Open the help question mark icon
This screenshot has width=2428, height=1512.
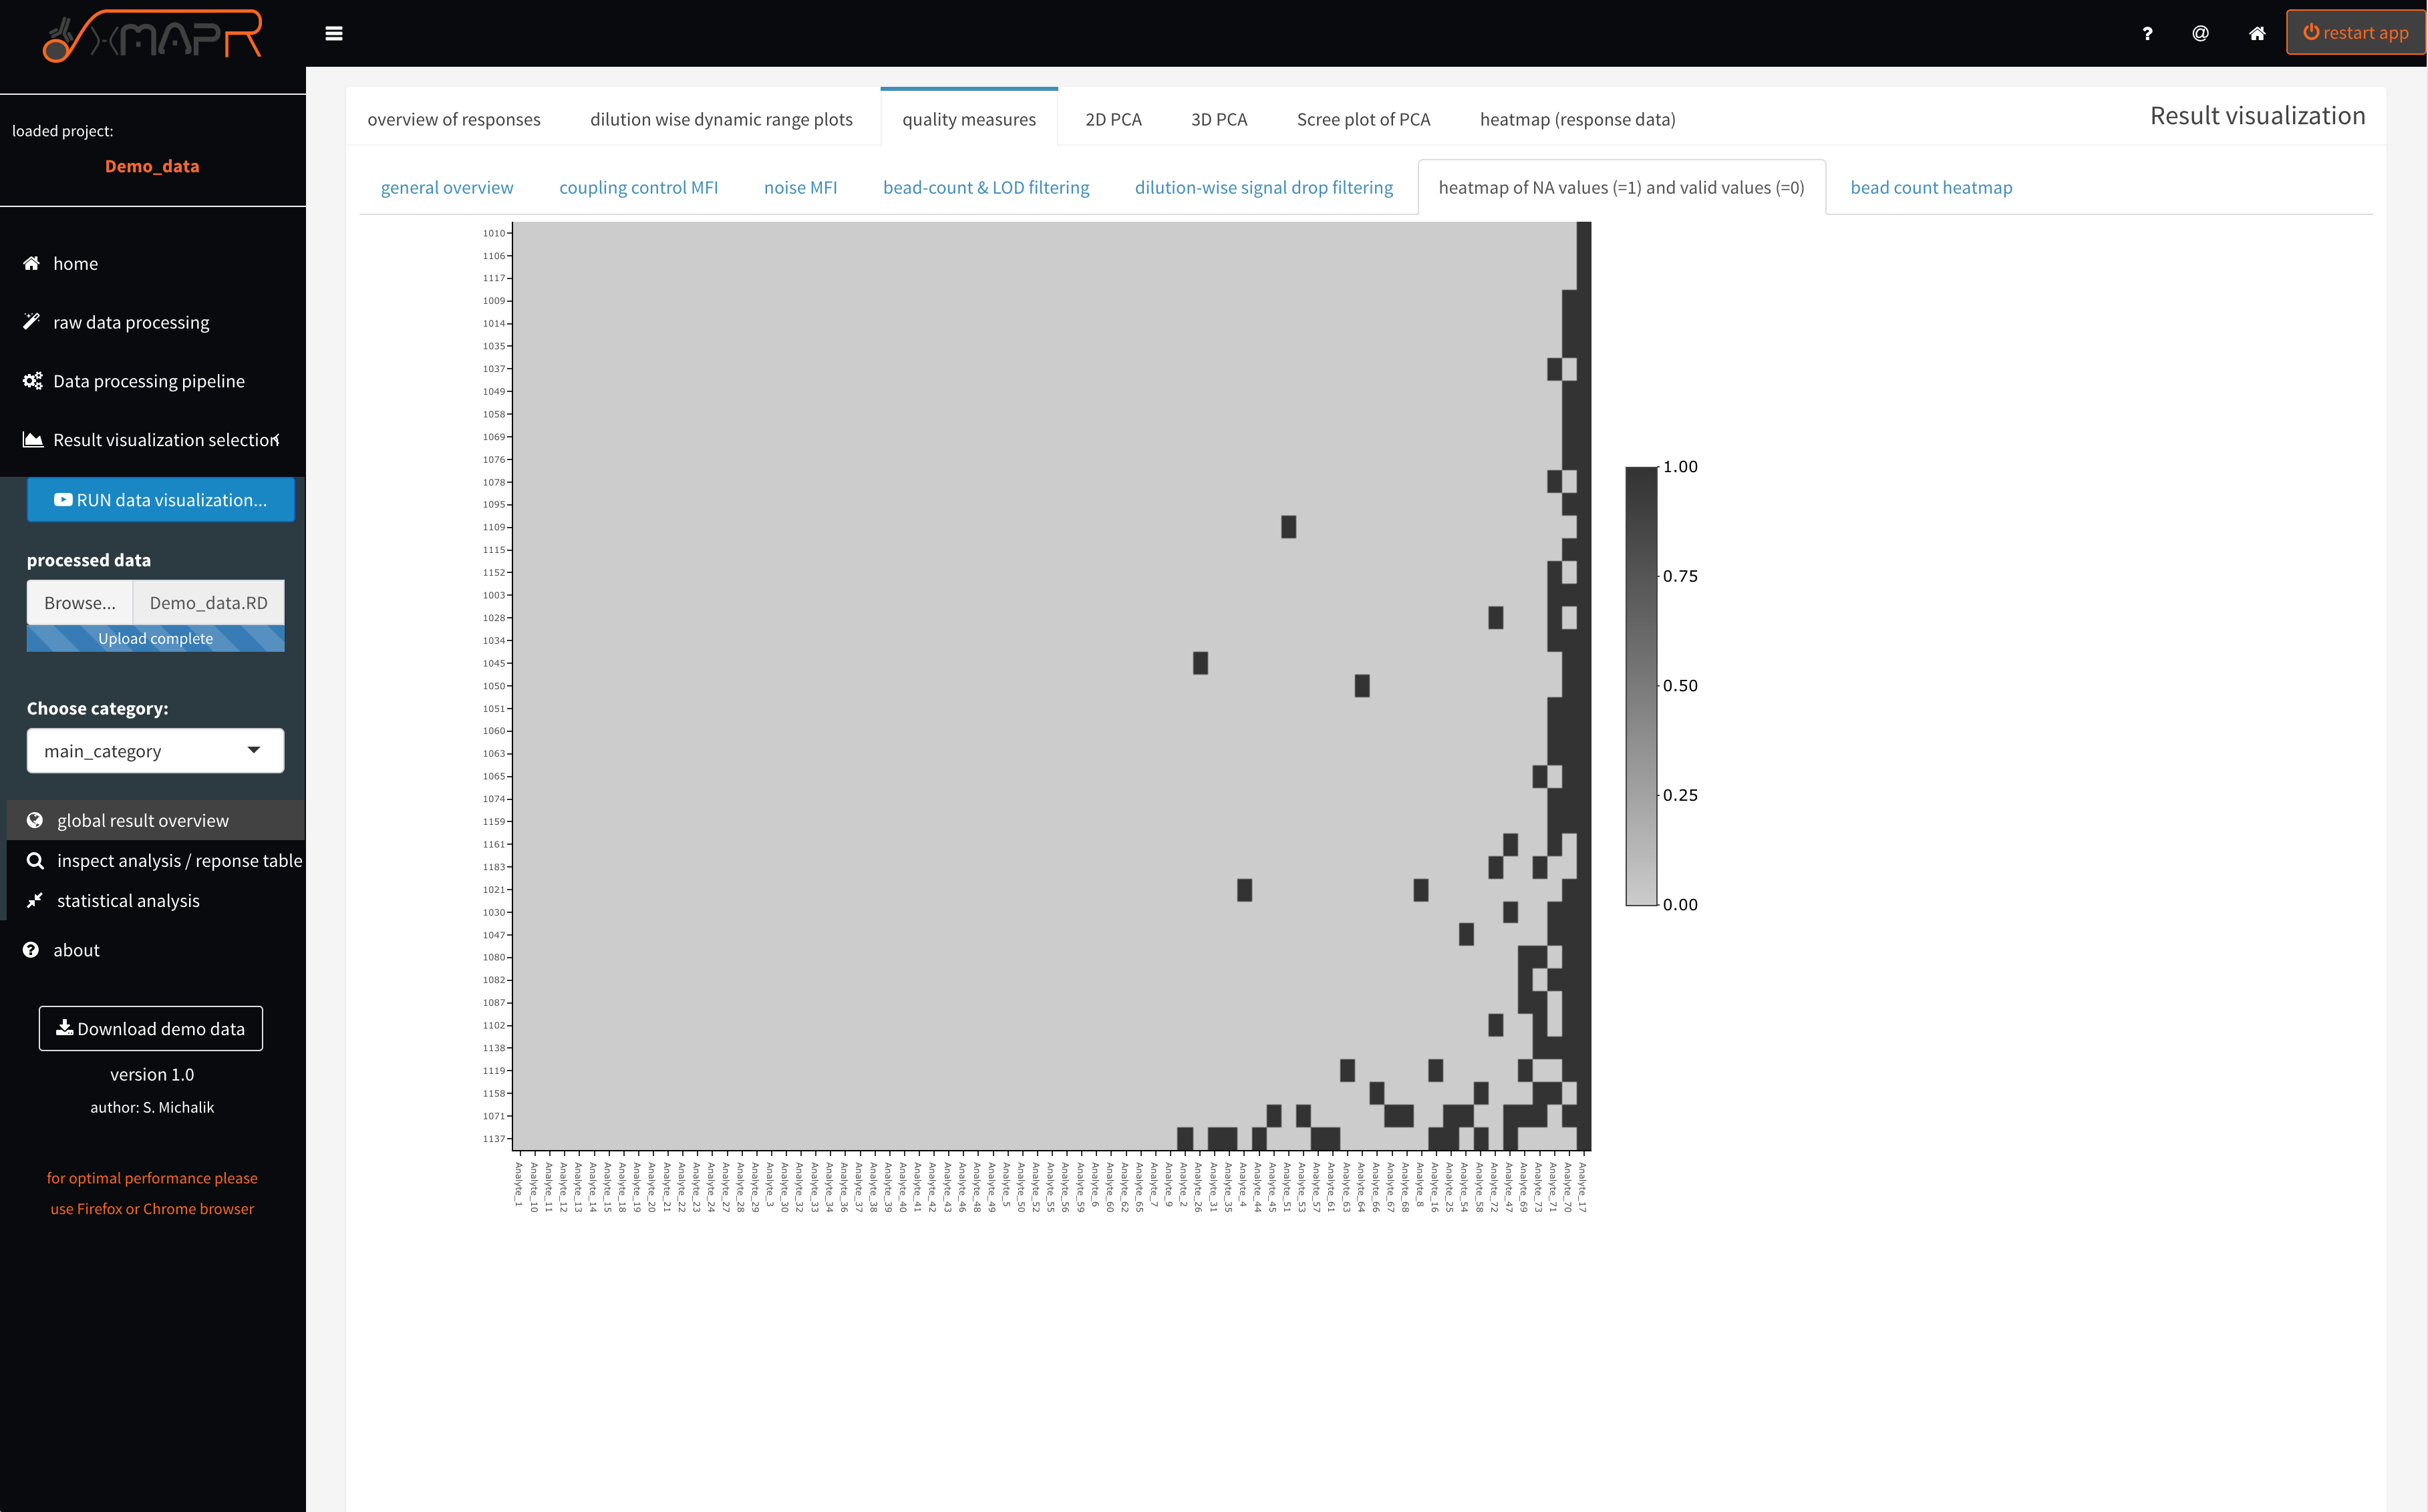coord(2147,33)
